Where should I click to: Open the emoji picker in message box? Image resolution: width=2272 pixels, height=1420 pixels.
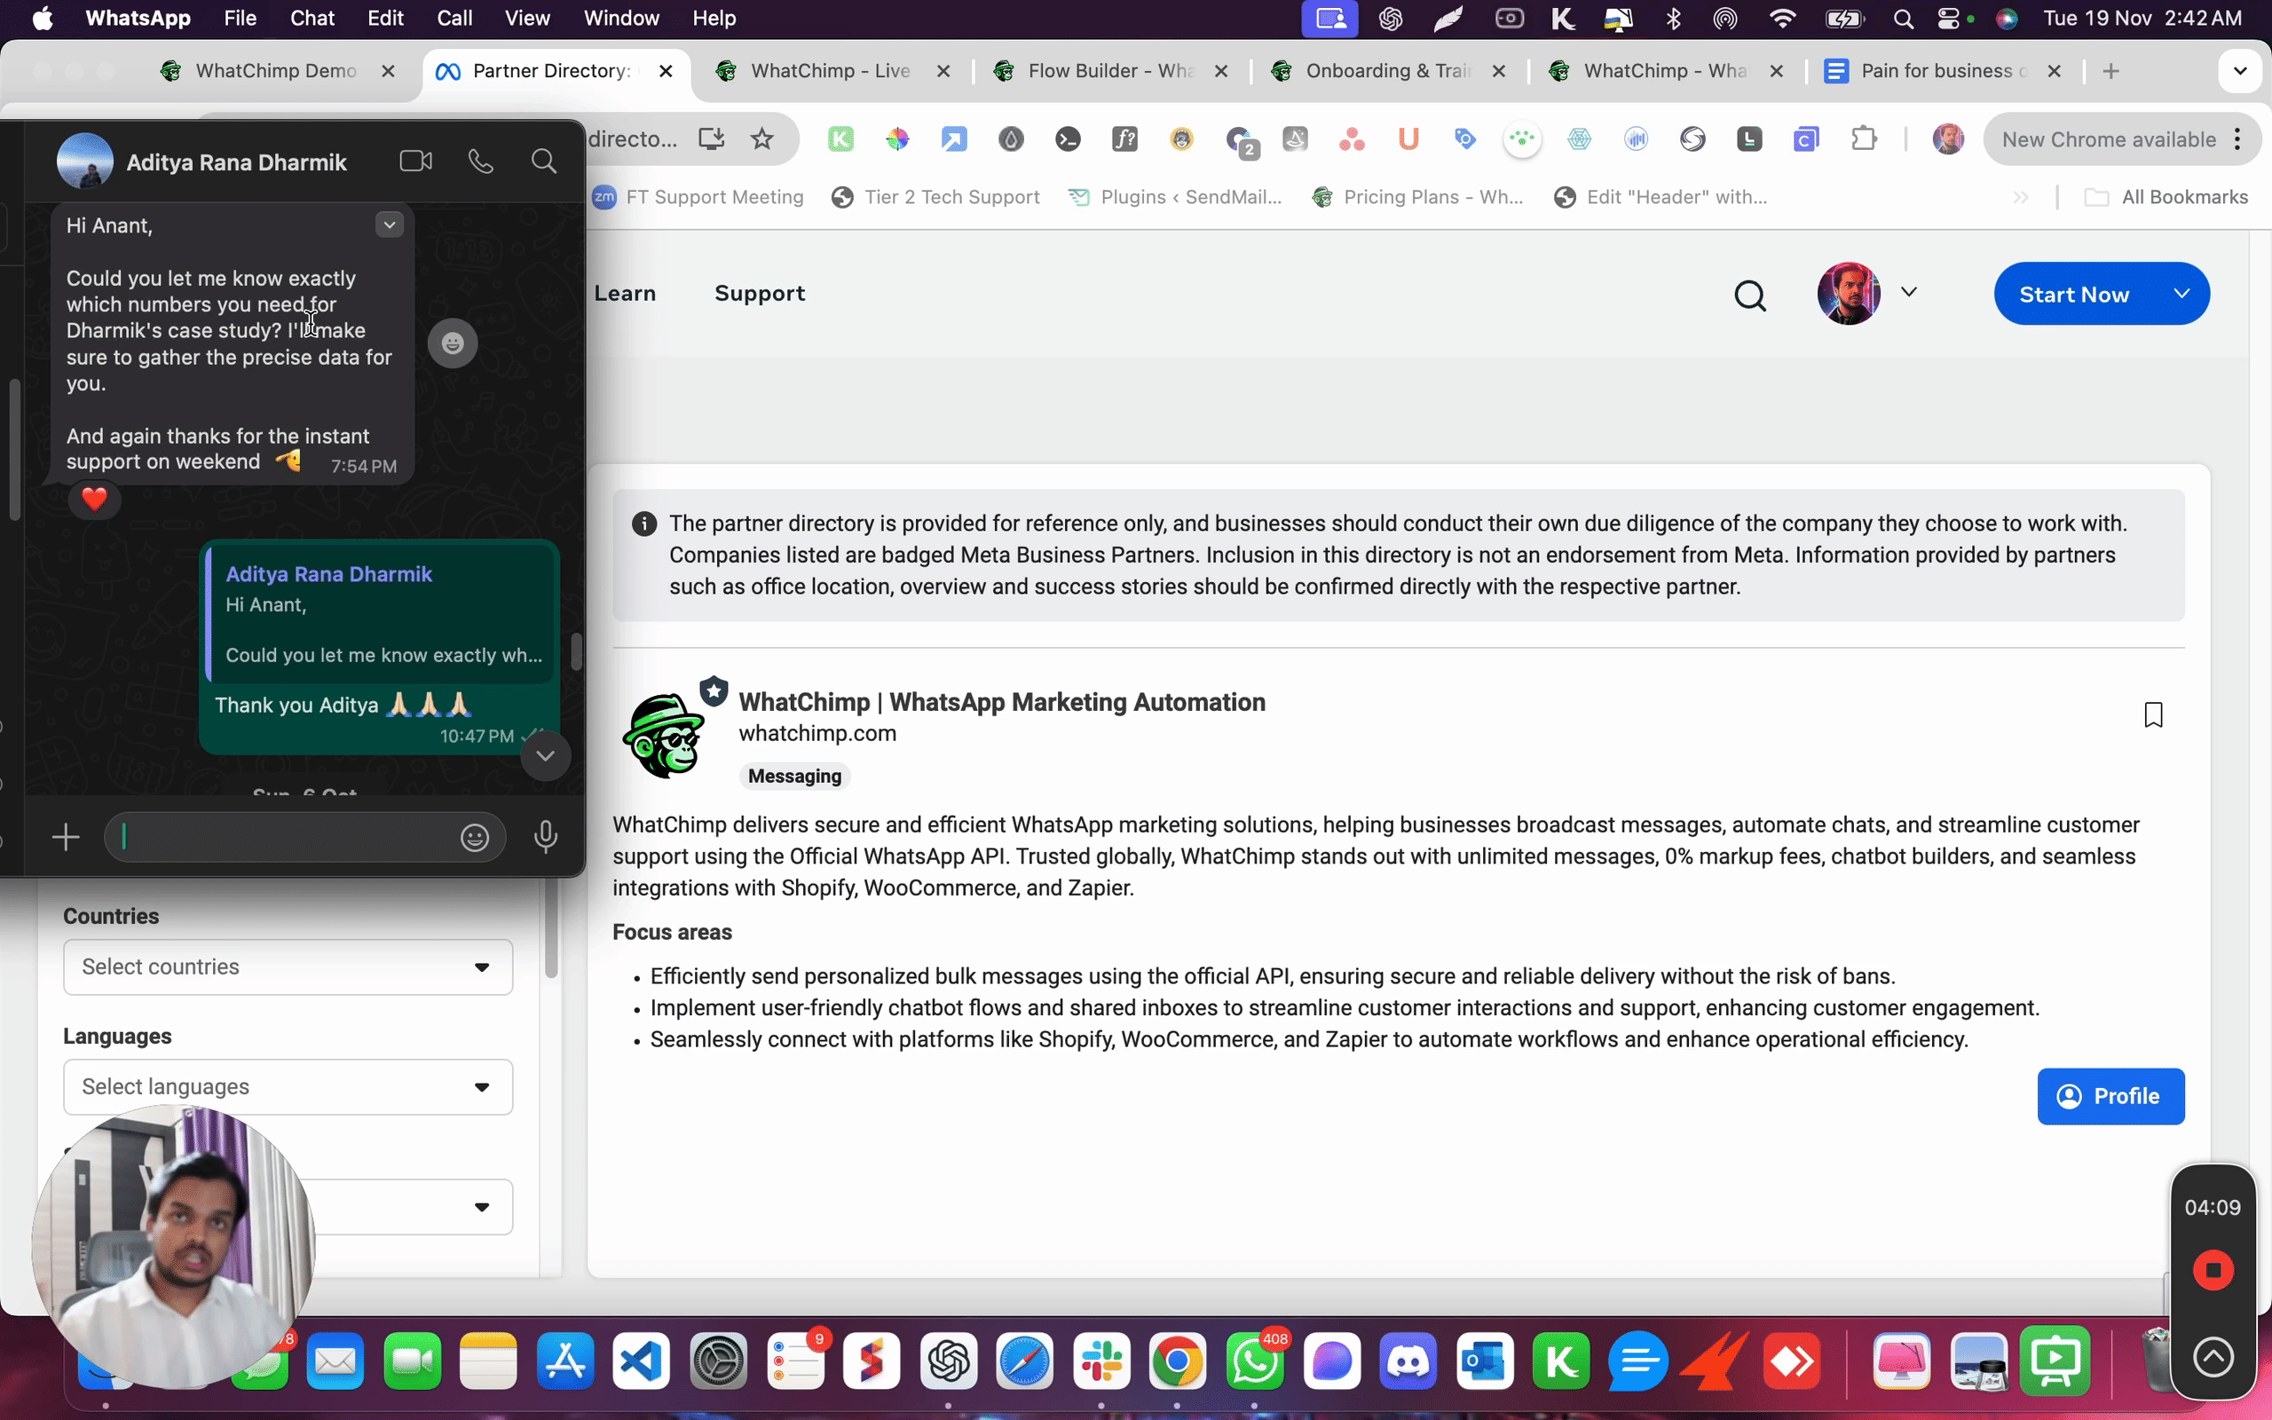point(474,837)
